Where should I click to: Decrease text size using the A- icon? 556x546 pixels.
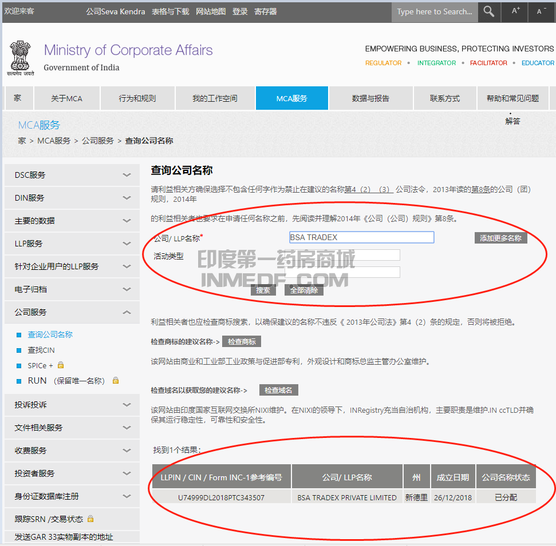click(x=541, y=11)
